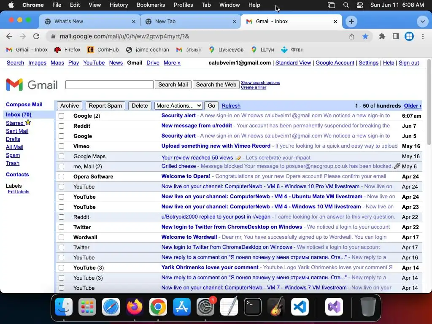This screenshot has width=432, height=324.
Task: Tick the Google Maps email checkbox
Action: click(62, 156)
